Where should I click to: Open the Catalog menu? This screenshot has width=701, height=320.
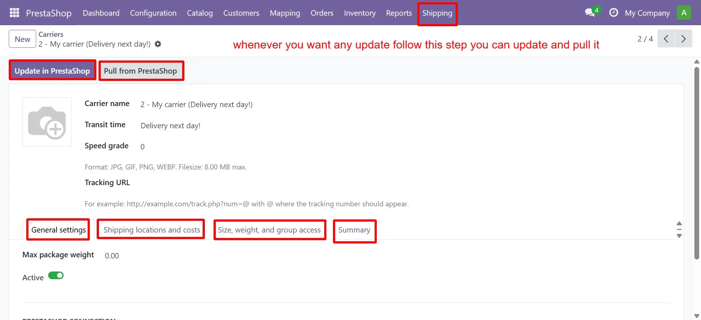pos(200,13)
